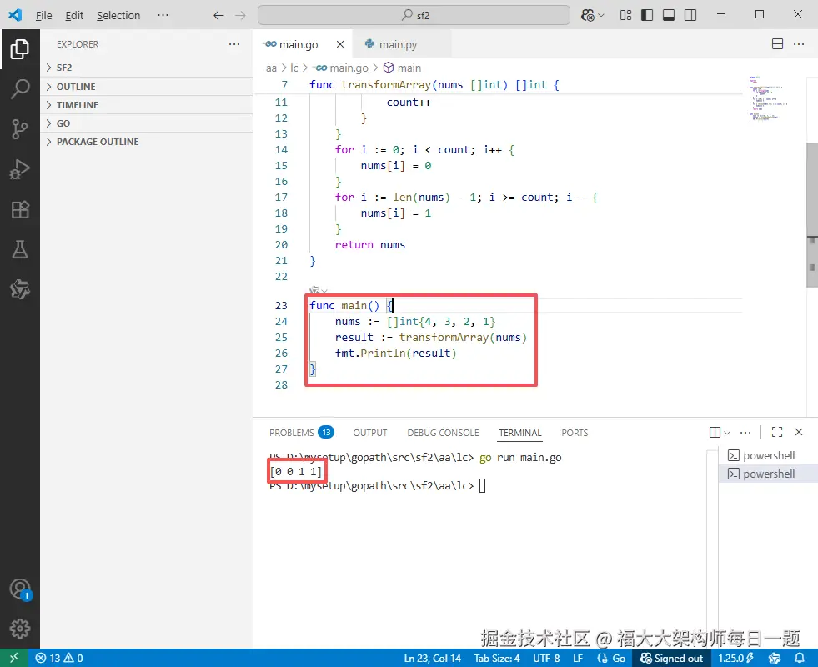Open terminal panel more actions ellipsis

[x=745, y=432]
